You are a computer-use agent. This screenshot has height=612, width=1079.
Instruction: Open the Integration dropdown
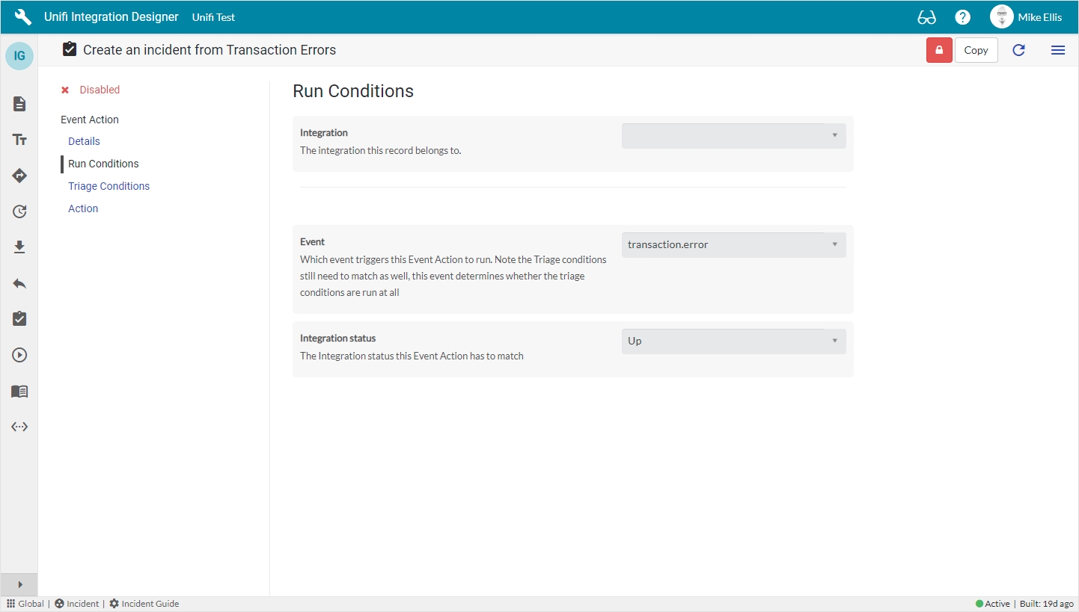(733, 136)
